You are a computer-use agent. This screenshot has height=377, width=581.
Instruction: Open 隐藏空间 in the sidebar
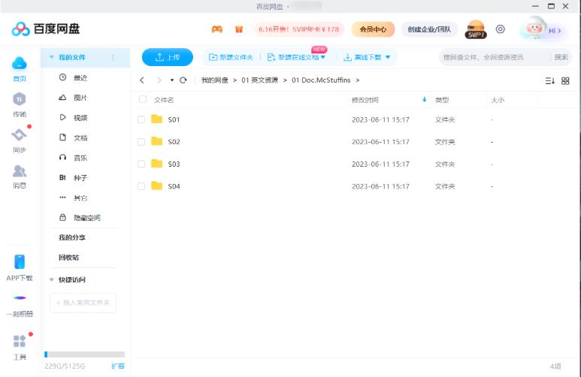pyautogui.click(x=86, y=218)
